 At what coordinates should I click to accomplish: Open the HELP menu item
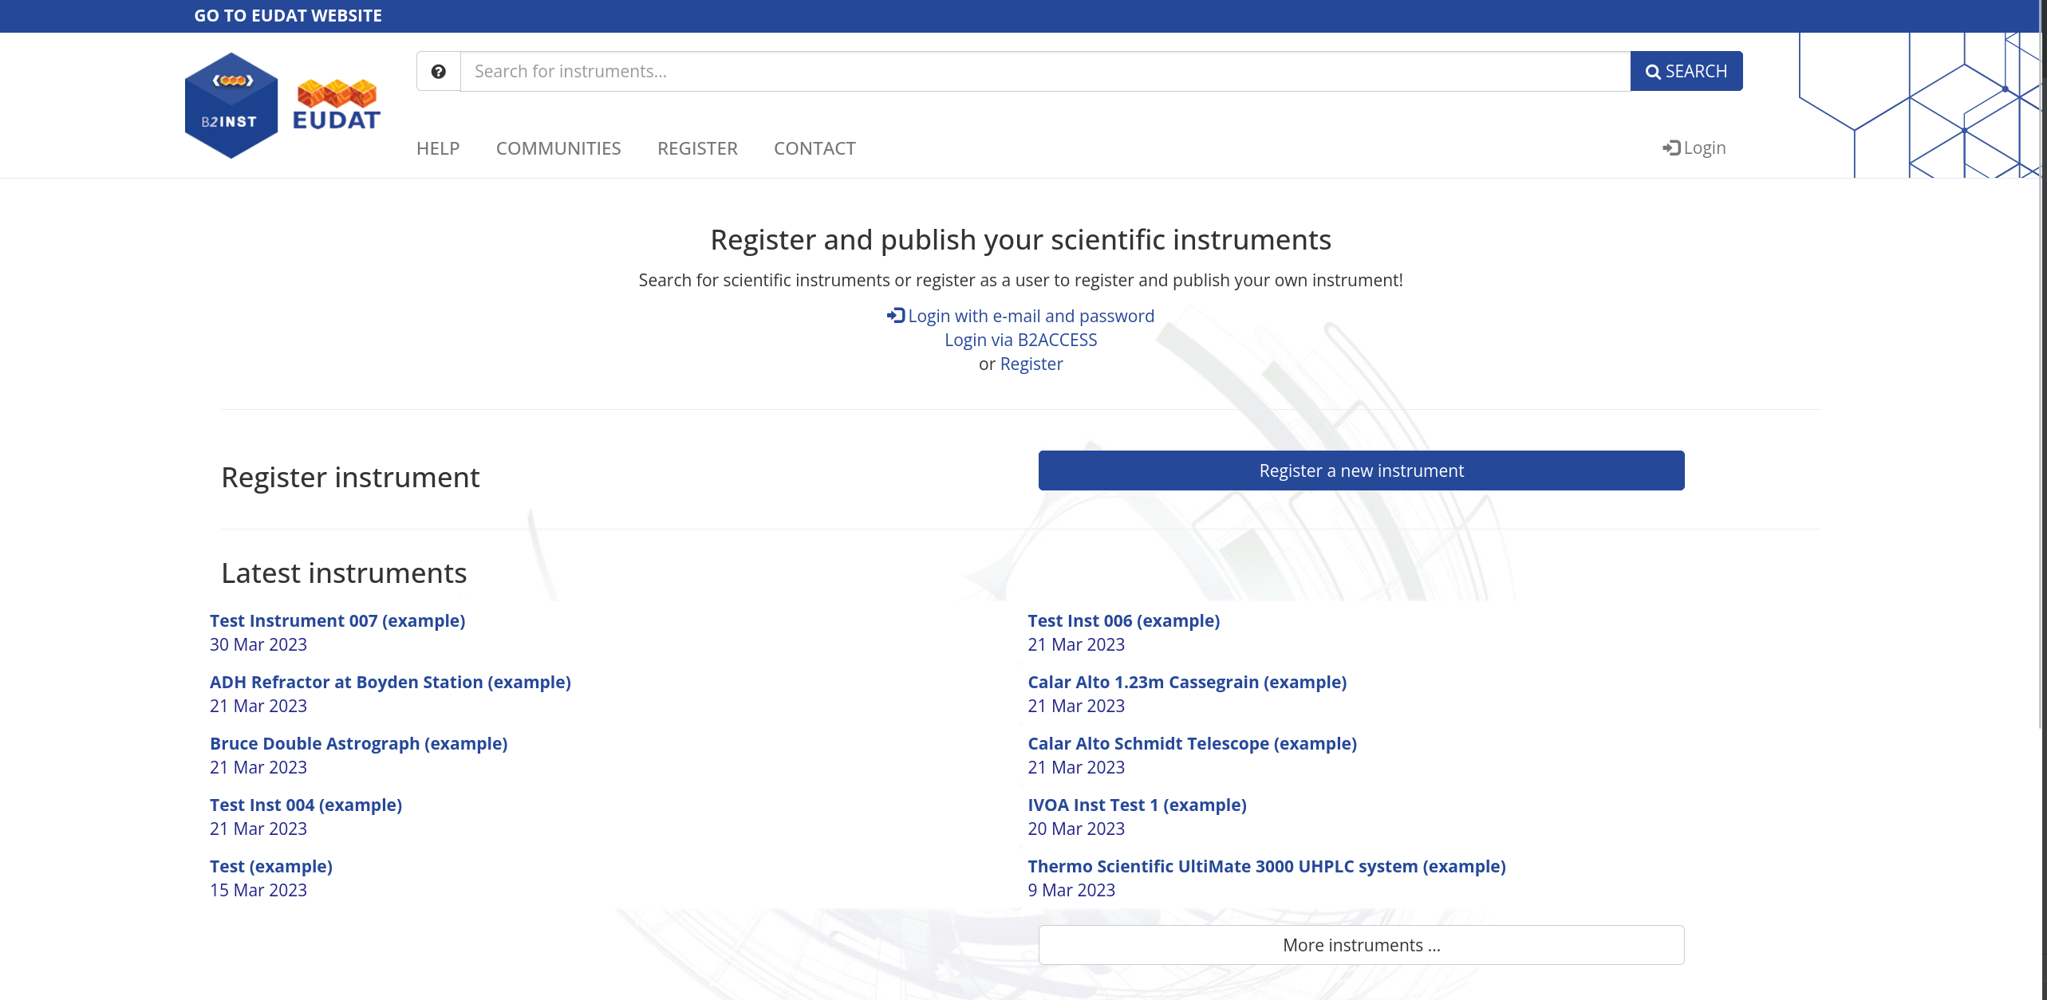(437, 148)
